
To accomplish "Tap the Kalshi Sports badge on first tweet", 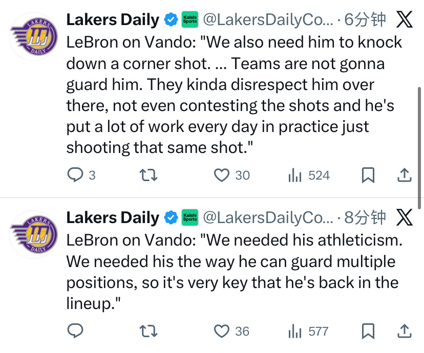I will point(190,20).
